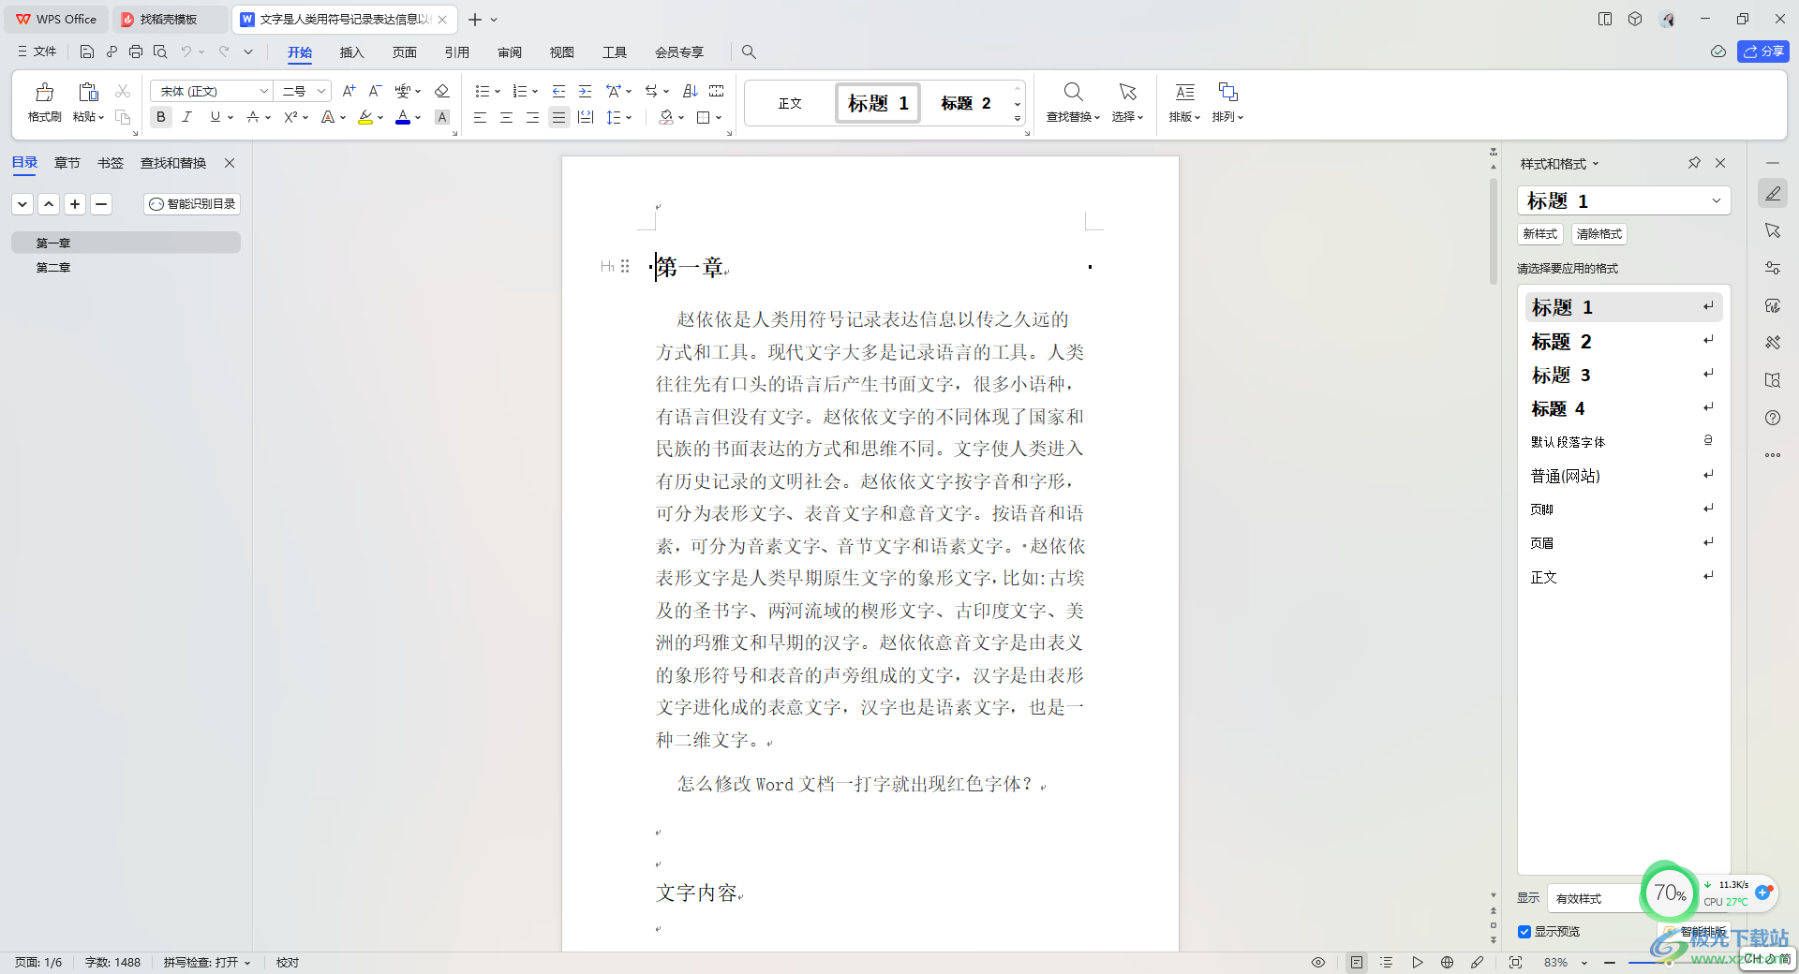Open the 页面 ribbon tab
Screen dimensions: 1799x974
coord(404,52)
